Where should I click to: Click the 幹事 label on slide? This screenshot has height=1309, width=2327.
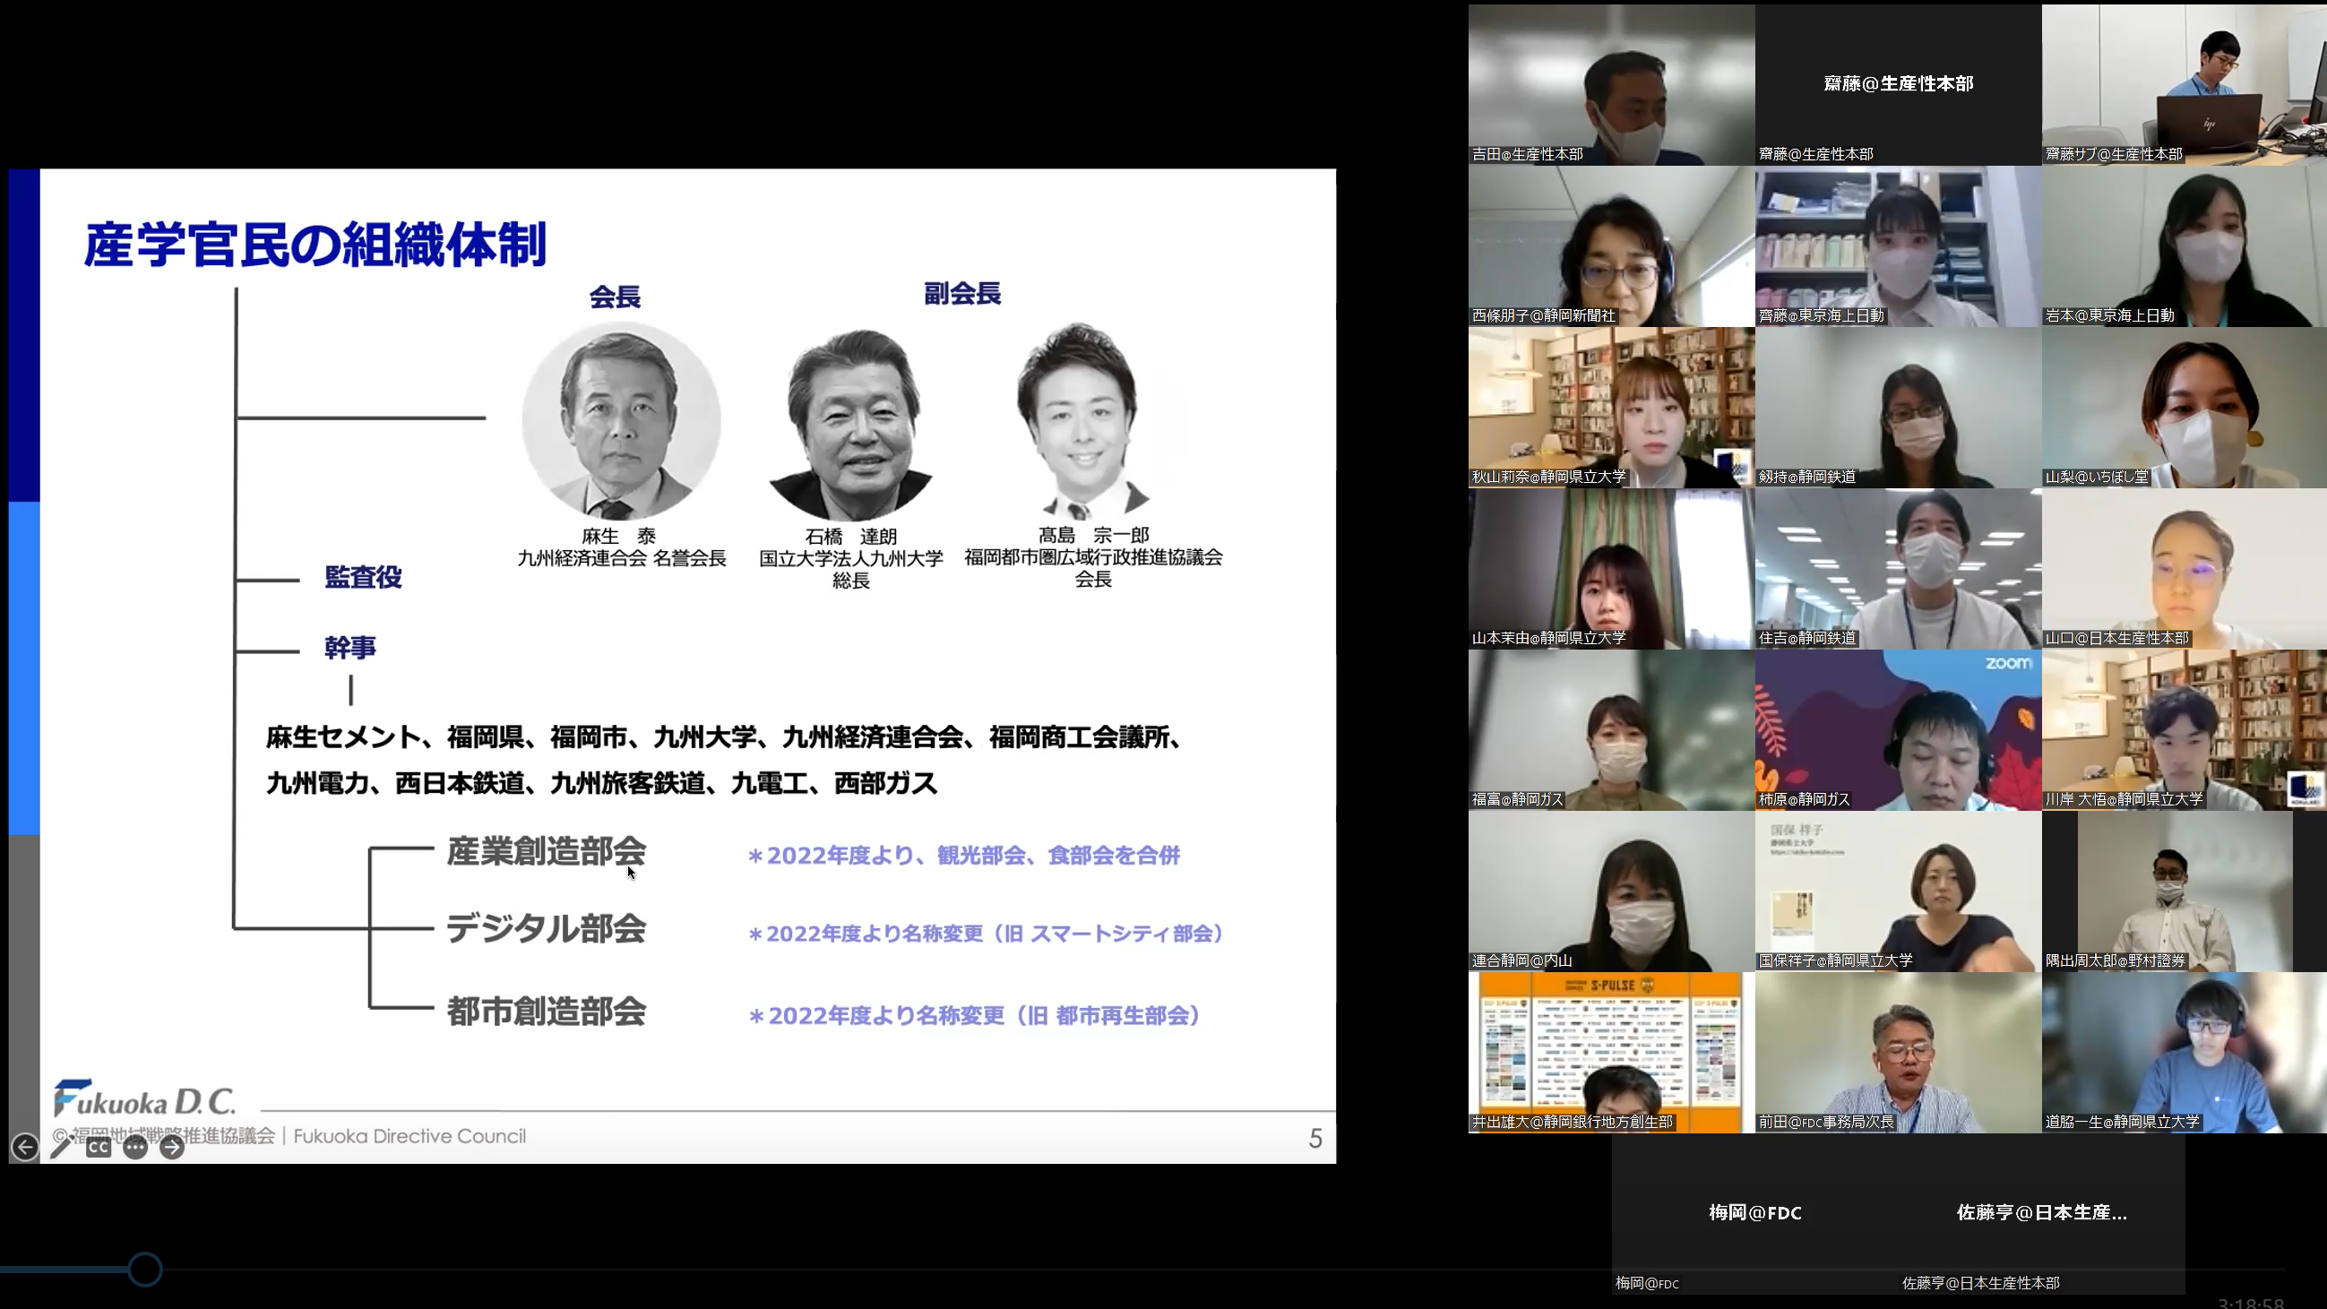(350, 648)
